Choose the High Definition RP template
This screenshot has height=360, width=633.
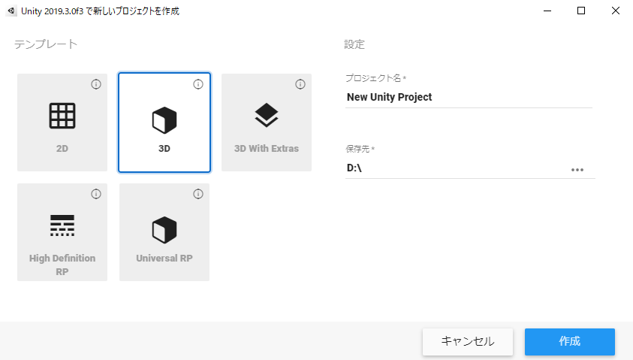pyautogui.click(x=62, y=232)
